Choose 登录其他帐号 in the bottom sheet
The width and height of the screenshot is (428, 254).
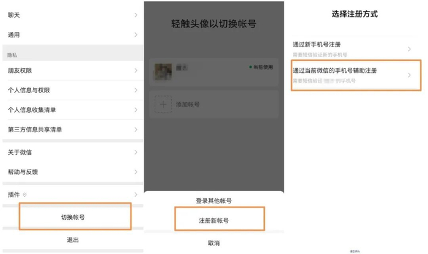[214, 201]
